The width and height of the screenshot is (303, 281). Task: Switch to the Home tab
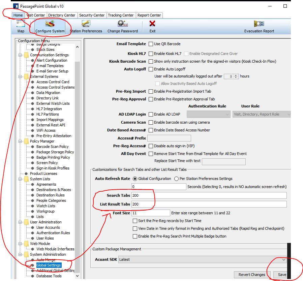[18, 15]
